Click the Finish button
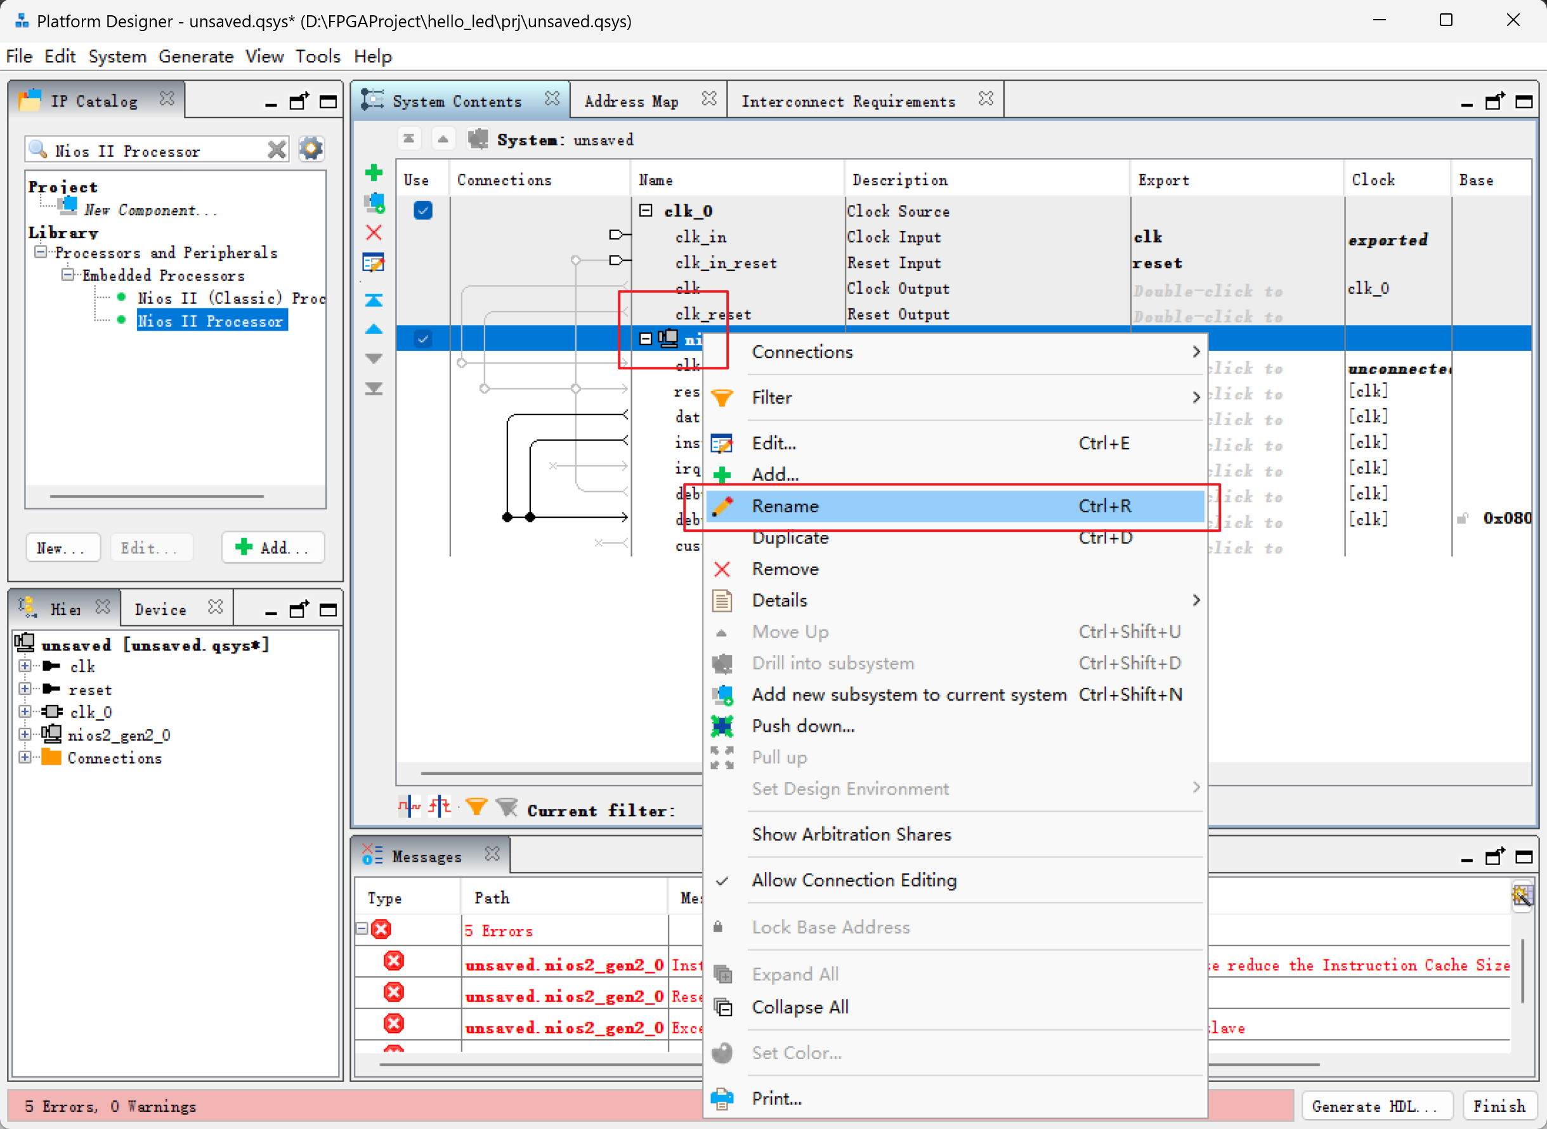Viewport: 1547px width, 1129px height. click(1499, 1106)
